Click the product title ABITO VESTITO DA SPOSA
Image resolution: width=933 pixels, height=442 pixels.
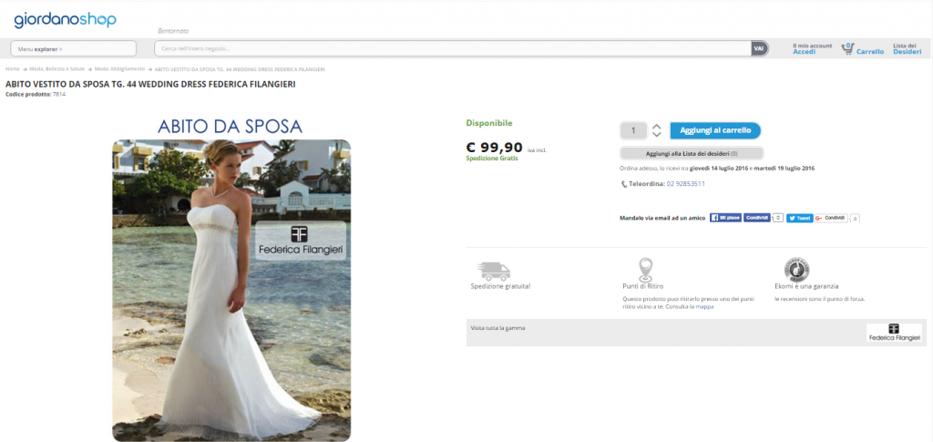click(150, 85)
